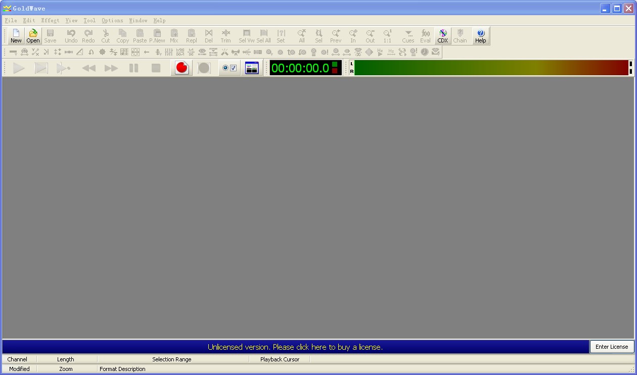Click the New file toolbar icon
Image resolution: width=637 pixels, height=375 pixels.
[x=16, y=36]
